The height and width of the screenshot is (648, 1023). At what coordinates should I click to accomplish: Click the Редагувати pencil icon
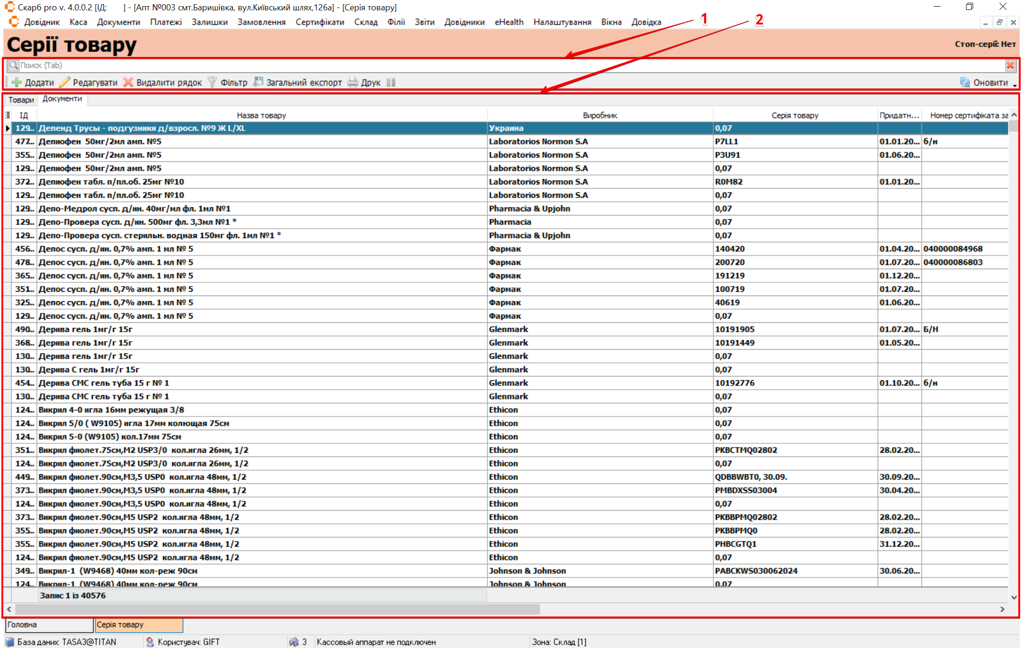click(65, 82)
